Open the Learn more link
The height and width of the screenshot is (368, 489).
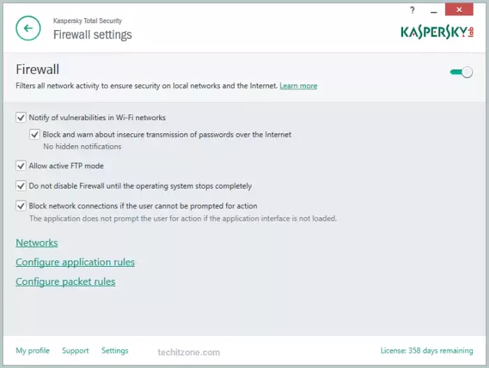click(x=298, y=86)
